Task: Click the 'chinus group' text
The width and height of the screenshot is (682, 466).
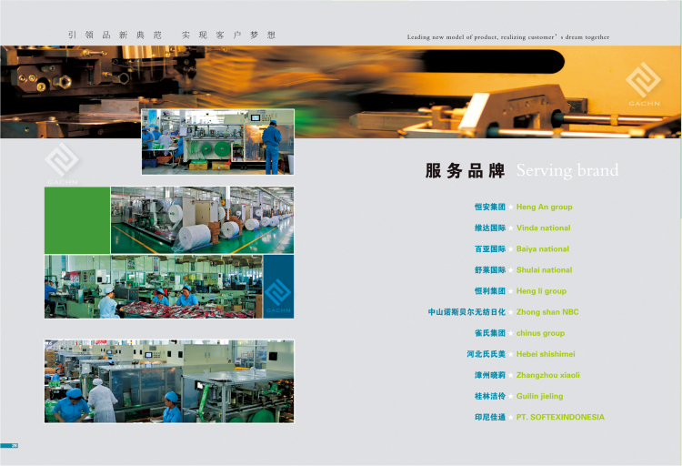Action: pos(540,333)
